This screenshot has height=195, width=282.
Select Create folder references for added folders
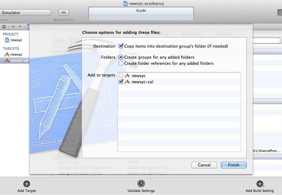(x=121, y=63)
